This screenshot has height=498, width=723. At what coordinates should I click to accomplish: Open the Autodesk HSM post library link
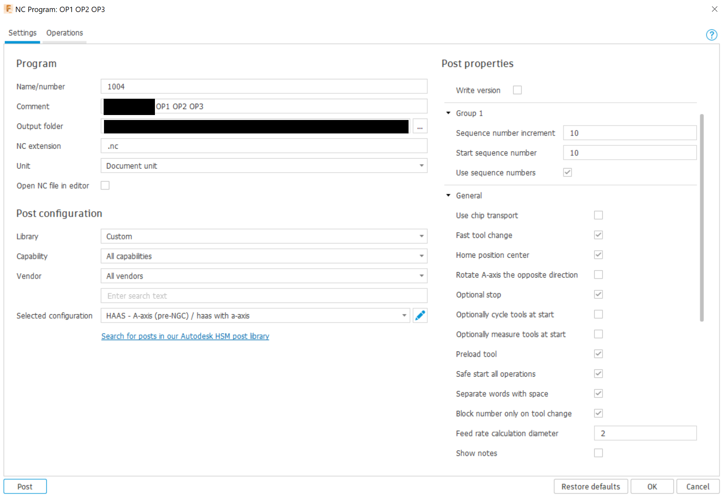click(x=185, y=336)
